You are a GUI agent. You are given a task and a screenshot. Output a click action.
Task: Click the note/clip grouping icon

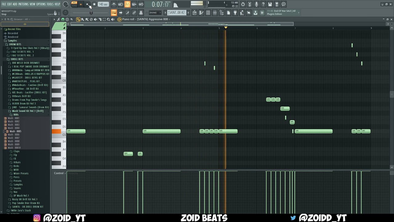click(x=127, y=13)
